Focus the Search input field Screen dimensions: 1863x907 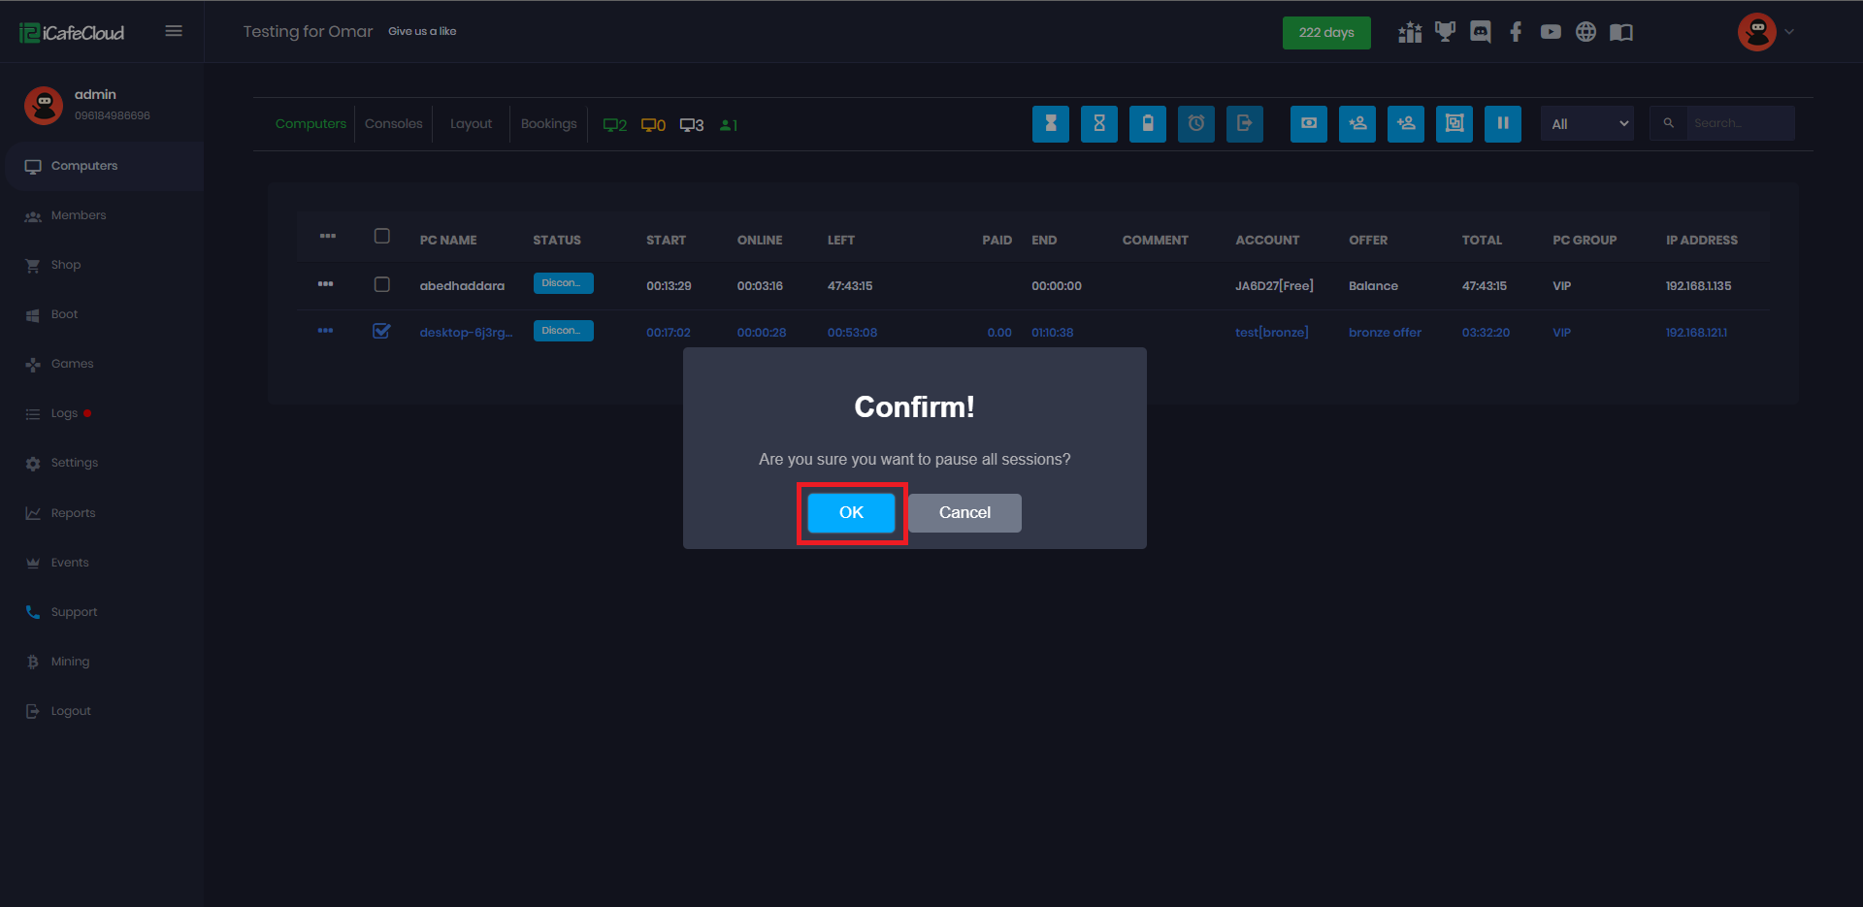pyautogui.click(x=1739, y=124)
